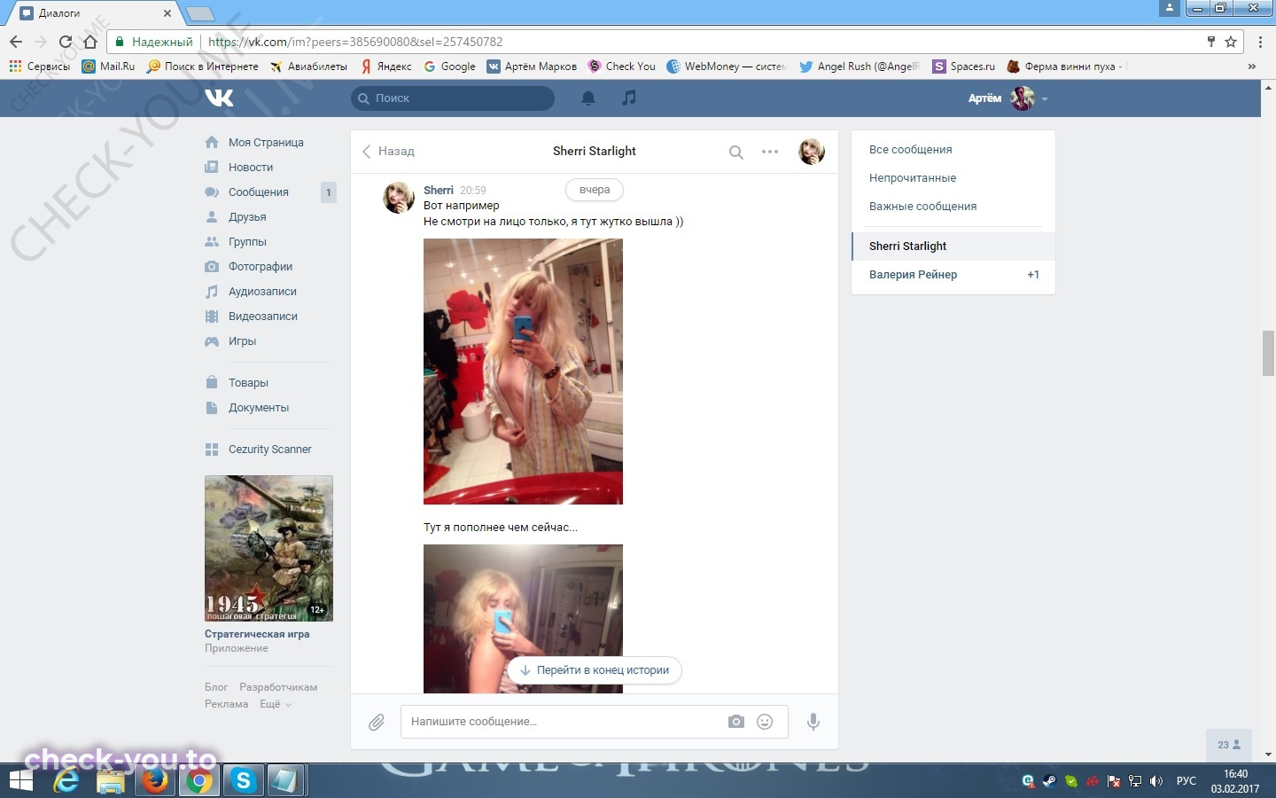Open the Разработчикам footer link
The width and height of the screenshot is (1276, 798).
(x=278, y=687)
